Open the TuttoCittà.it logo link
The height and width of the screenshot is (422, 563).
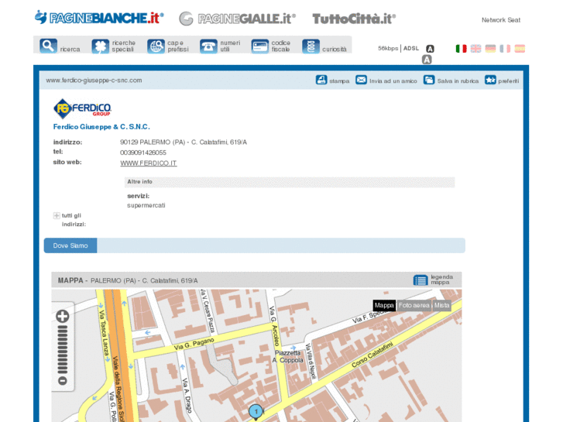click(354, 19)
